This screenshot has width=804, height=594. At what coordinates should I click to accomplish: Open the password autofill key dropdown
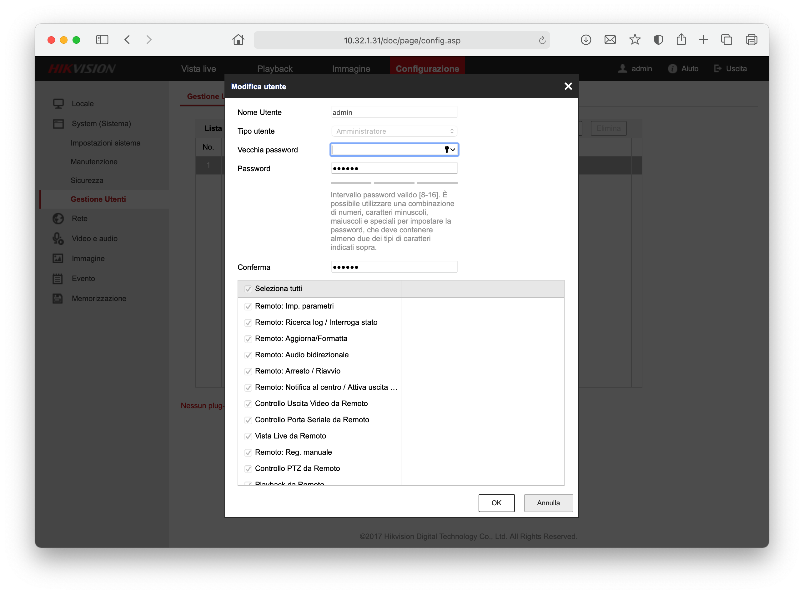(x=450, y=149)
